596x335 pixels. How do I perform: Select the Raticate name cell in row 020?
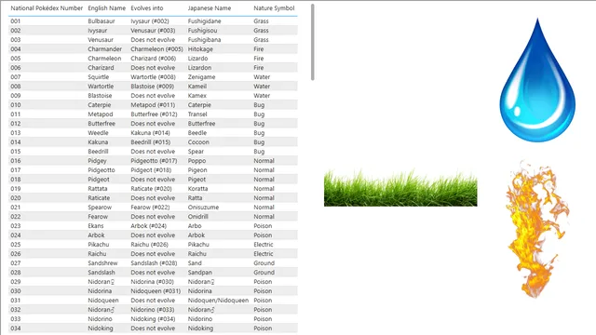(x=99, y=198)
